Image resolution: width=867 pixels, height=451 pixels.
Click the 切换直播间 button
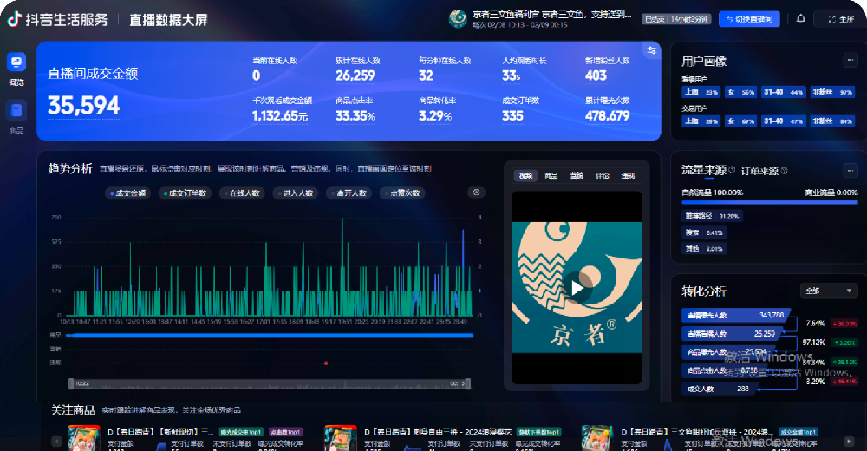click(749, 19)
